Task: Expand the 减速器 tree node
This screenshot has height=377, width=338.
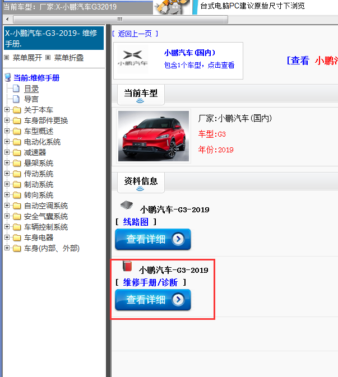Action: pyautogui.click(x=7, y=152)
